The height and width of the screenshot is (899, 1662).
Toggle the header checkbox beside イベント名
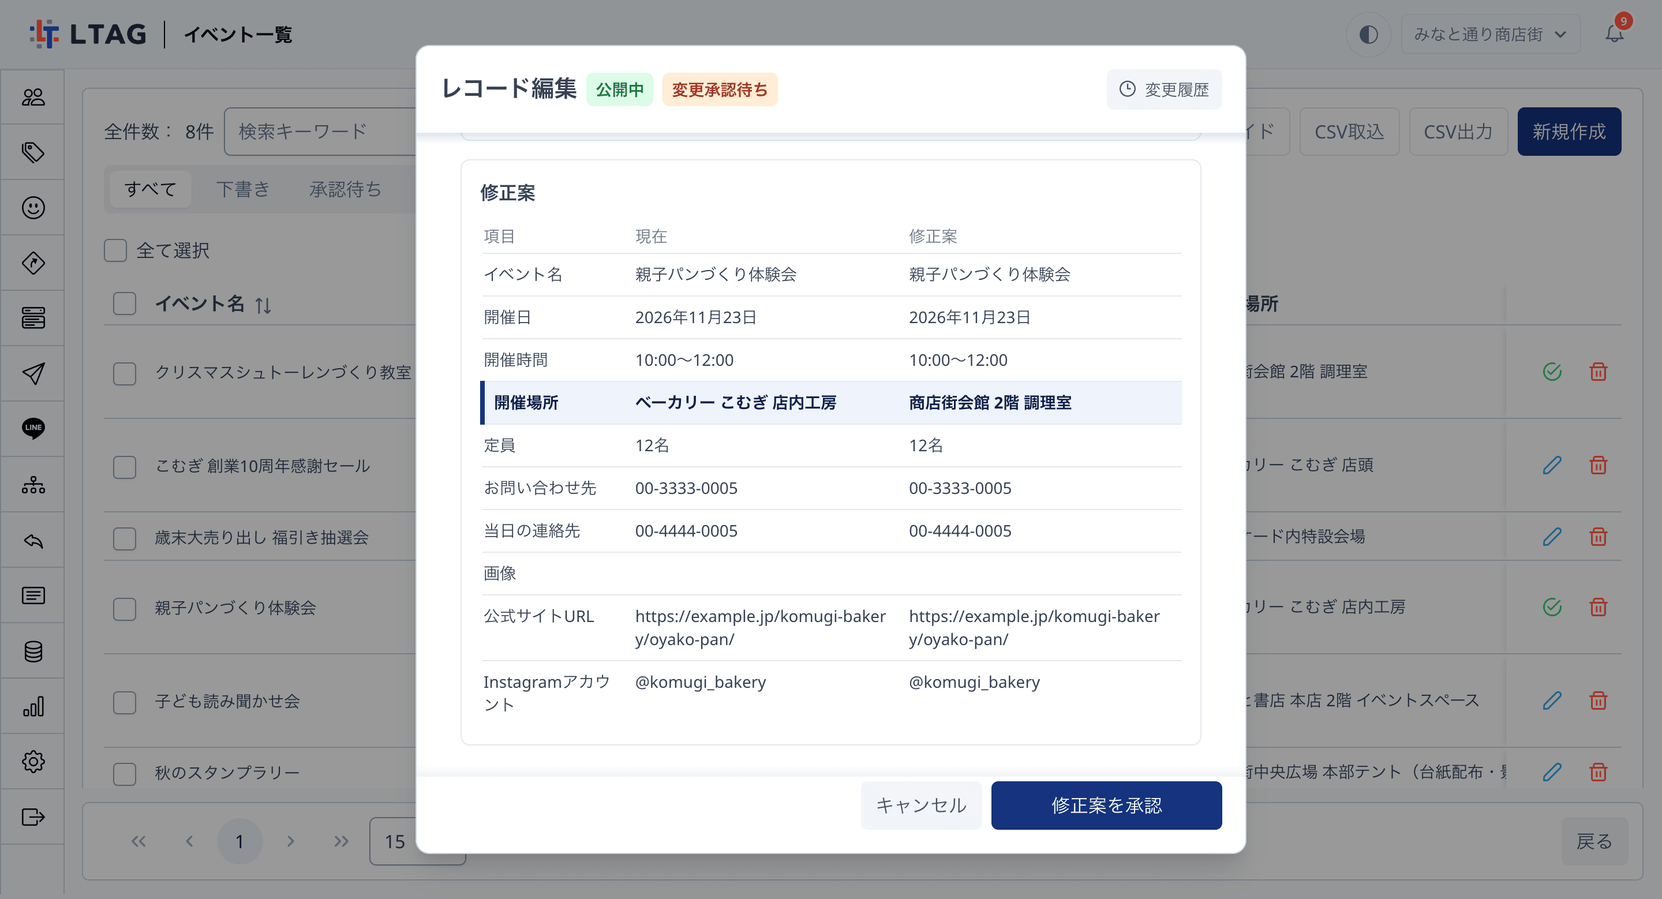pos(125,303)
